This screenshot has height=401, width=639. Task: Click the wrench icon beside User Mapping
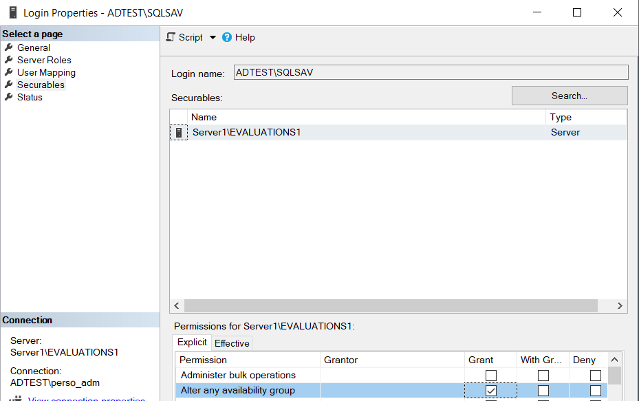pos(8,72)
